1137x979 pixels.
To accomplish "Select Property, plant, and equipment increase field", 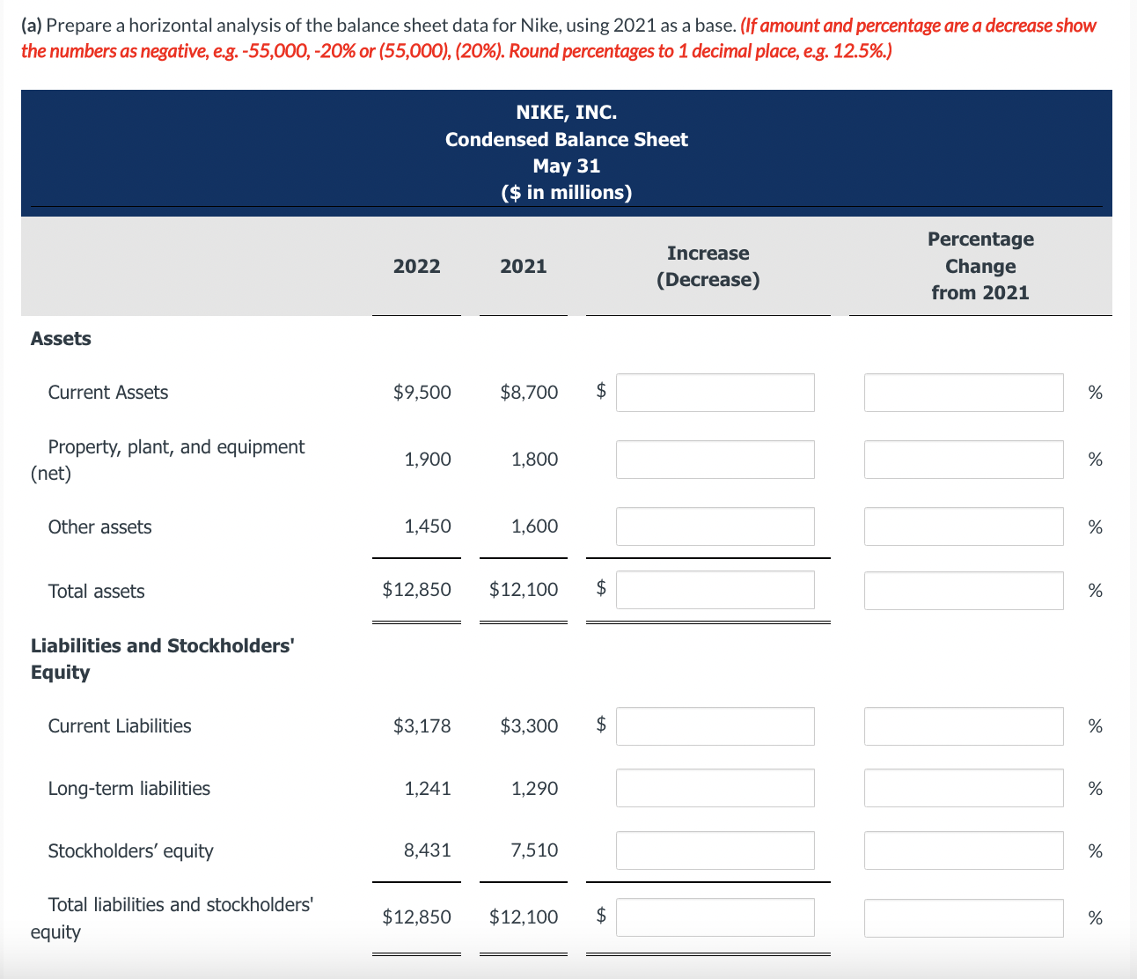I will pyautogui.click(x=715, y=460).
